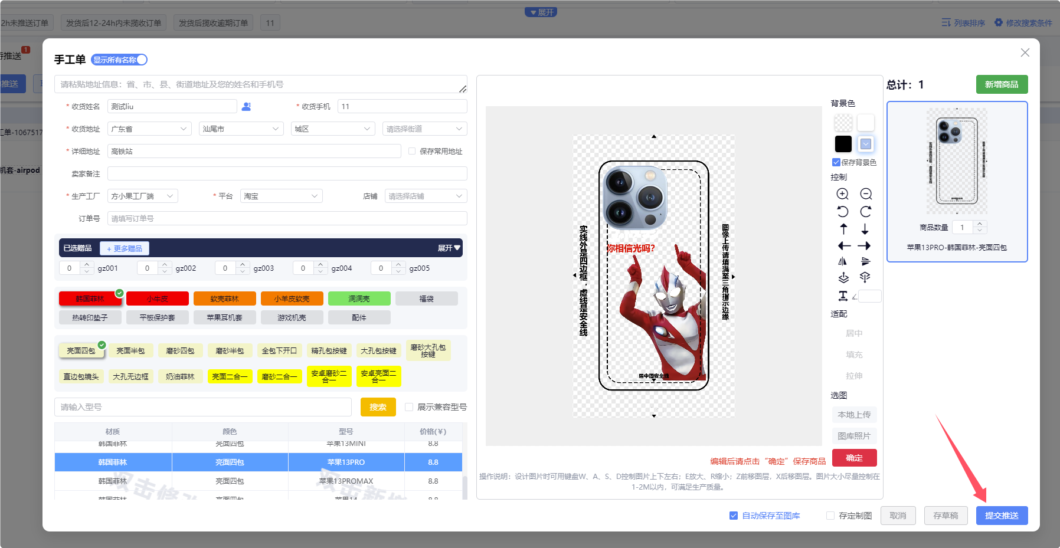Click the 订单号 order number input field

pyautogui.click(x=287, y=218)
